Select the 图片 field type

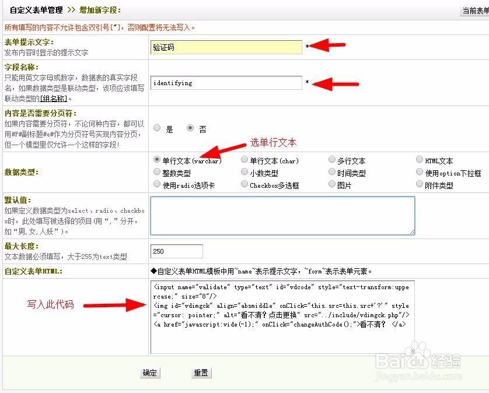tap(332, 183)
